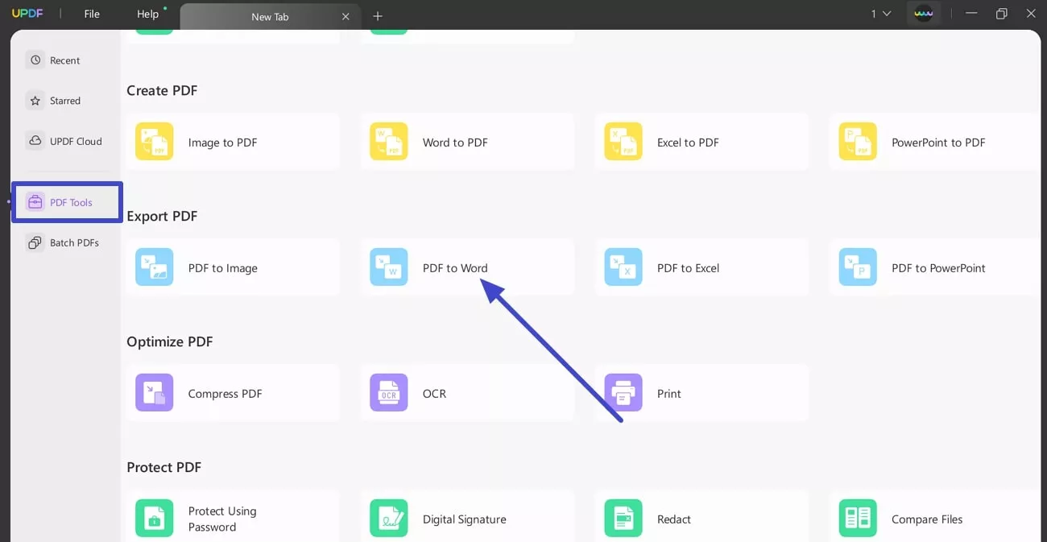Select the New Tab tab
This screenshot has height=542, width=1047.
point(270,17)
